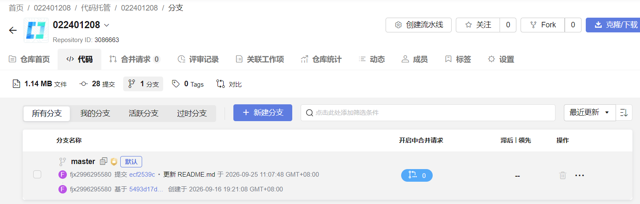Open the 动态 tab

372,59
